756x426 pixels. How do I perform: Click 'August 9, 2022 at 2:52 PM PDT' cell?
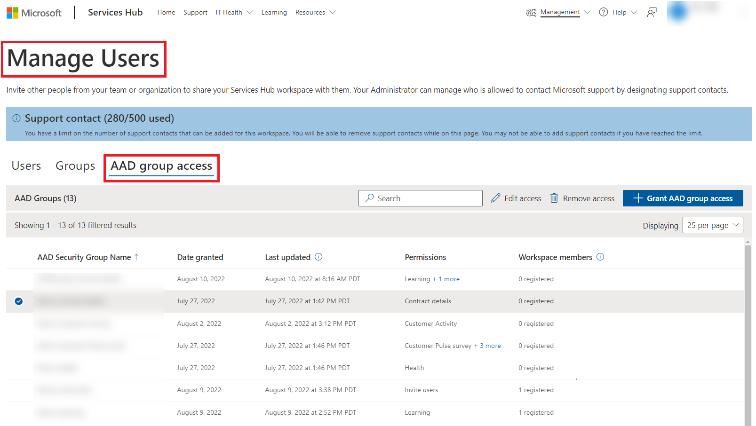[310, 412]
